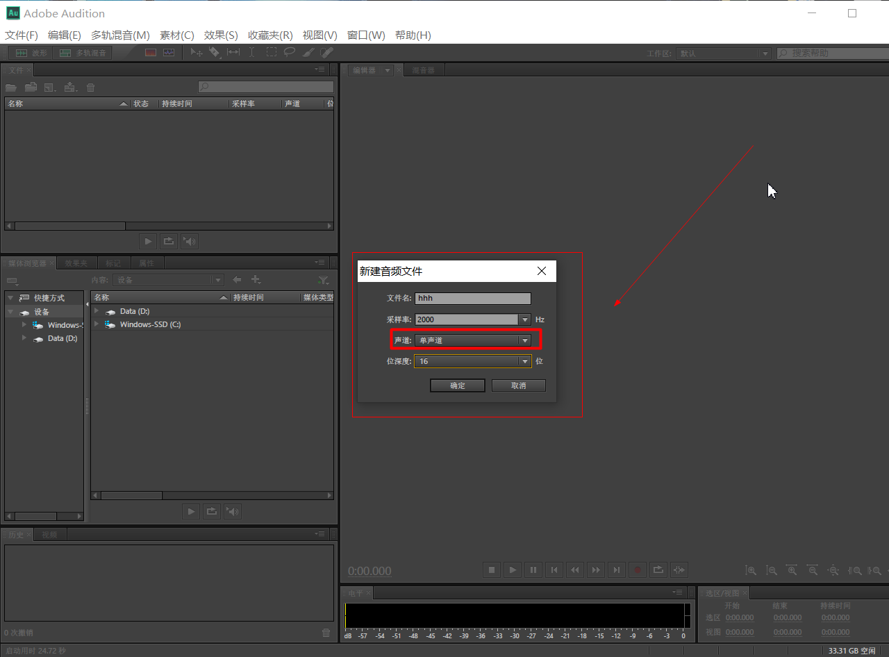Toggle spectral pitch display icon

pos(169,53)
